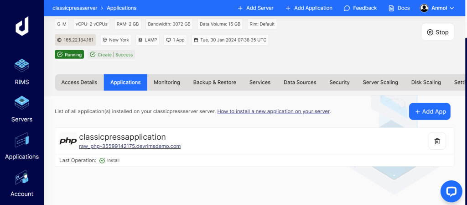Copy the server IP 165.22.184.161
The height and width of the screenshot is (205, 467).
pyautogui.click(x=75, y=40)
